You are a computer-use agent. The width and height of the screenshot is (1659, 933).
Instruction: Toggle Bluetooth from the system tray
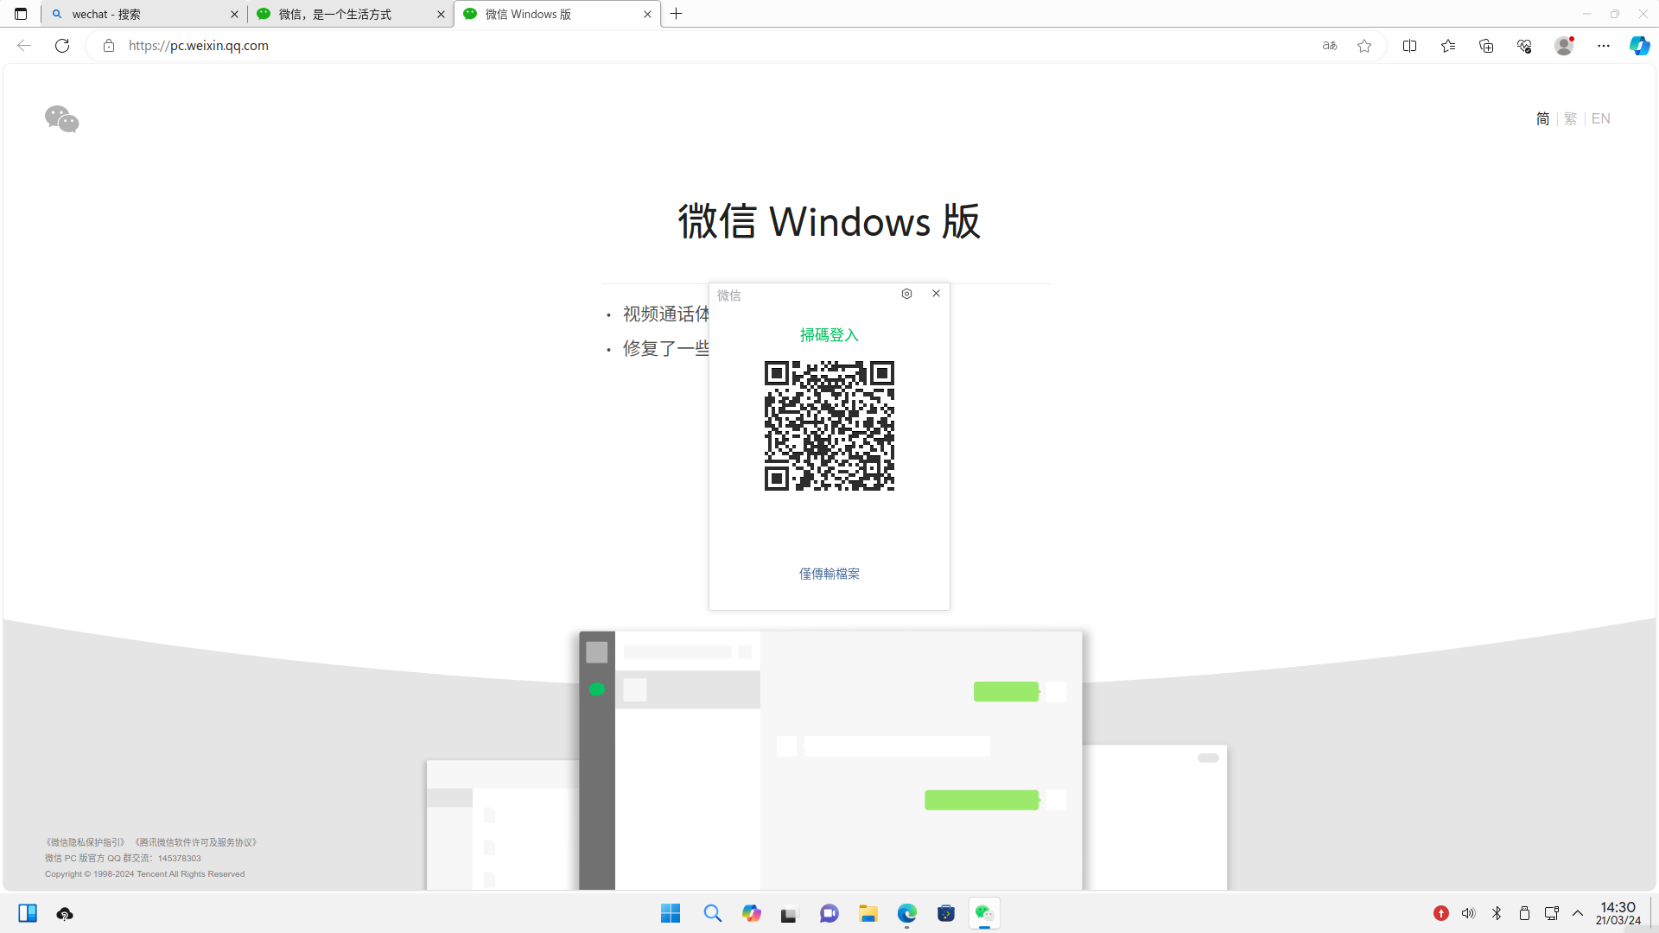(x=1497, y=913)
